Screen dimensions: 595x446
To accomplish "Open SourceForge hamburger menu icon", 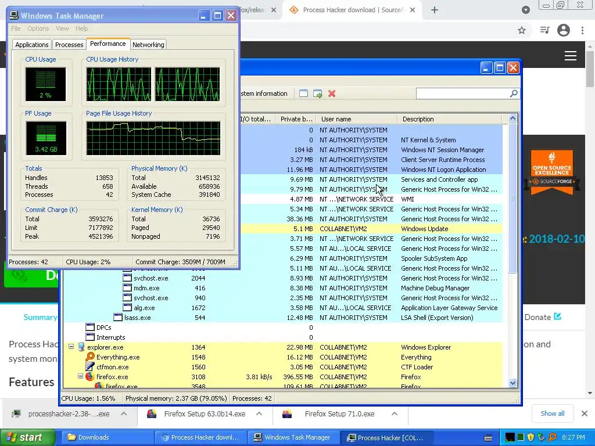I will tap(571, 56).
